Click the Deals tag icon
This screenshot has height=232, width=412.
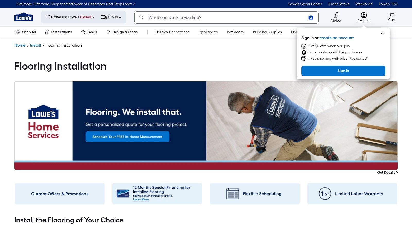pyautogui.click(x=83, y=32)
